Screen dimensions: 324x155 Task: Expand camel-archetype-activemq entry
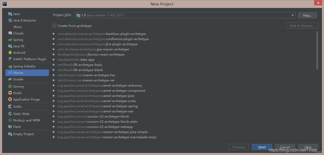(54, 86)
